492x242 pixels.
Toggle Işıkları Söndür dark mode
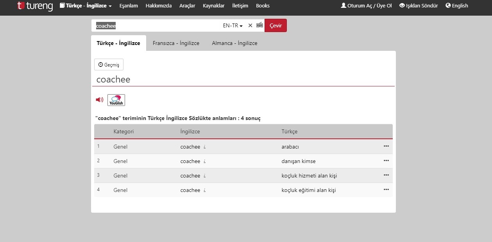pos(419,6)
